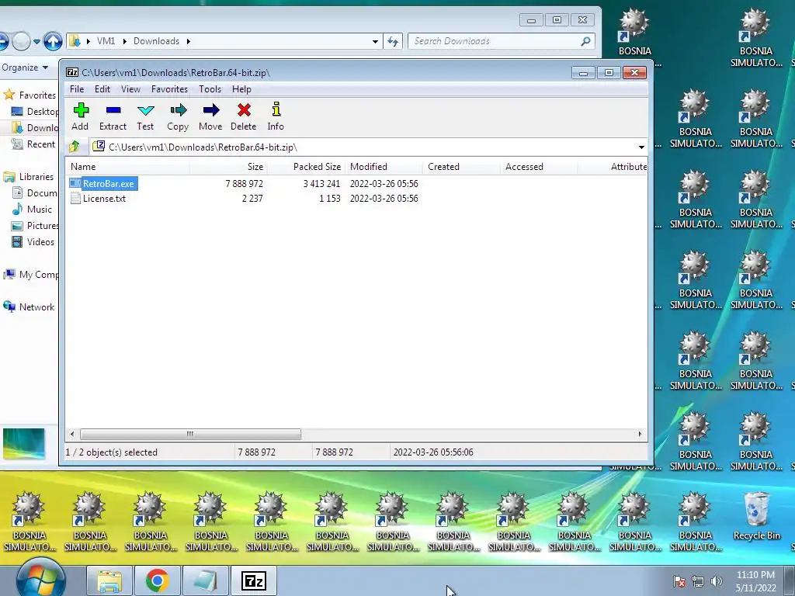Image resolution: width=795 pixels, height=596 pixels.
Task: Open the Edit menu
Action: [x=102, y=89]
